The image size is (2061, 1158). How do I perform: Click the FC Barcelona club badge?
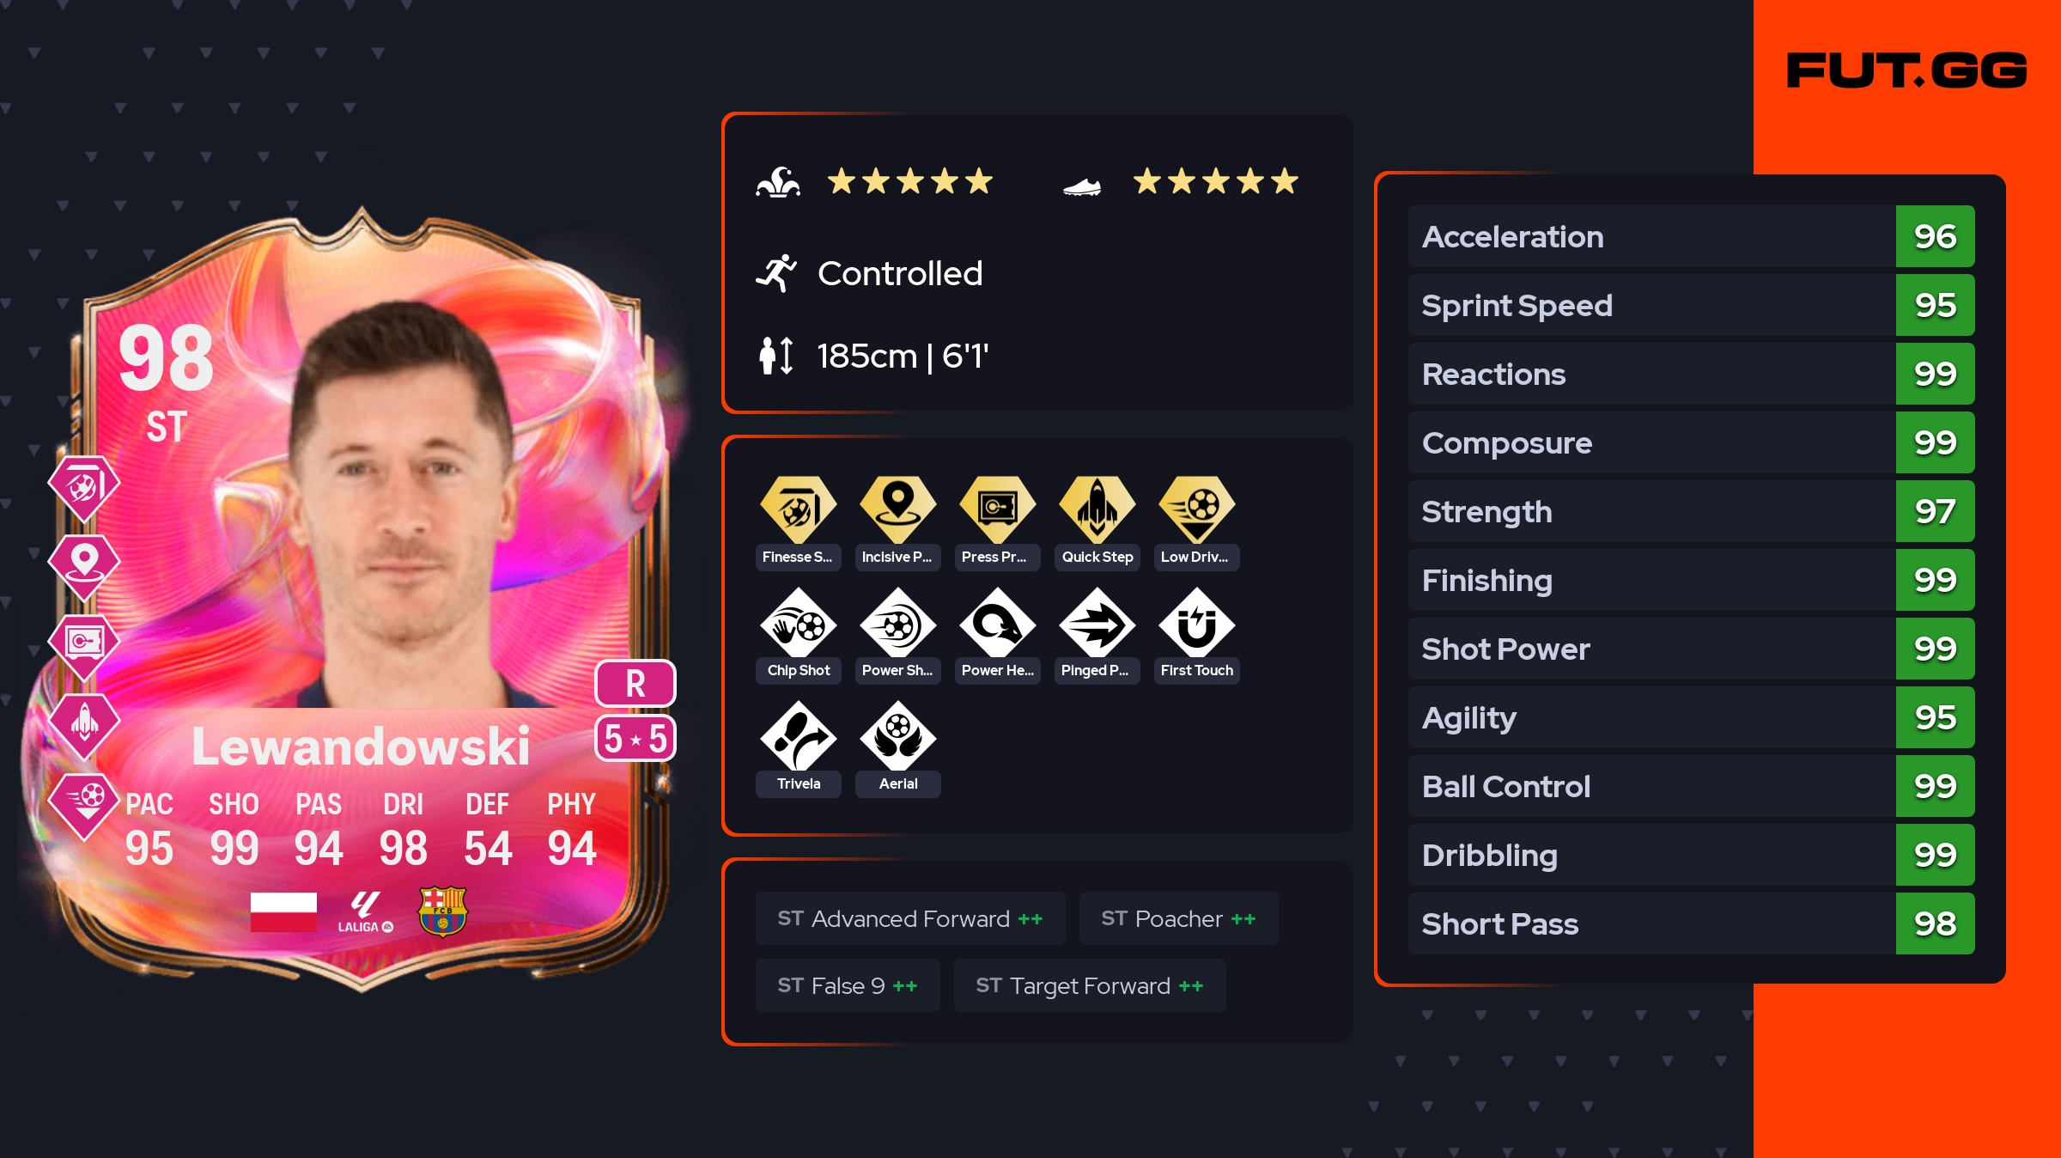(x=442, y=911)
